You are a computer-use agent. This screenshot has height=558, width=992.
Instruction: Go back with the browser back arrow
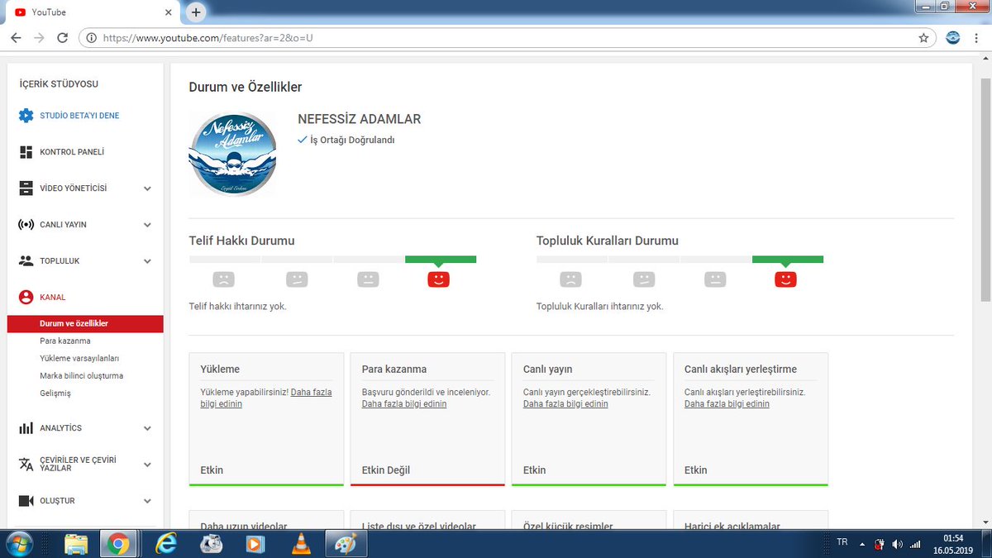[x=16, y=38]
